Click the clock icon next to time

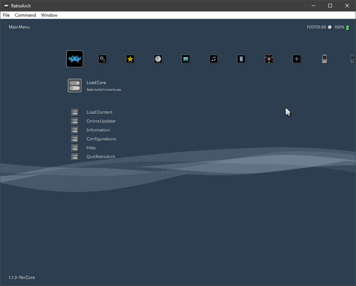(x=330, y=27)
